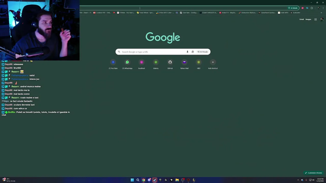The width and height of the screenshot is (326, 183).
Task: Open the Y2Mate YouTube bookmark
Action: click(x=126, y=13)
